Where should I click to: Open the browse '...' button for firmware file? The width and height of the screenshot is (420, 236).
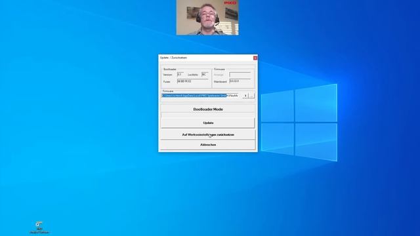coord(252,96)
